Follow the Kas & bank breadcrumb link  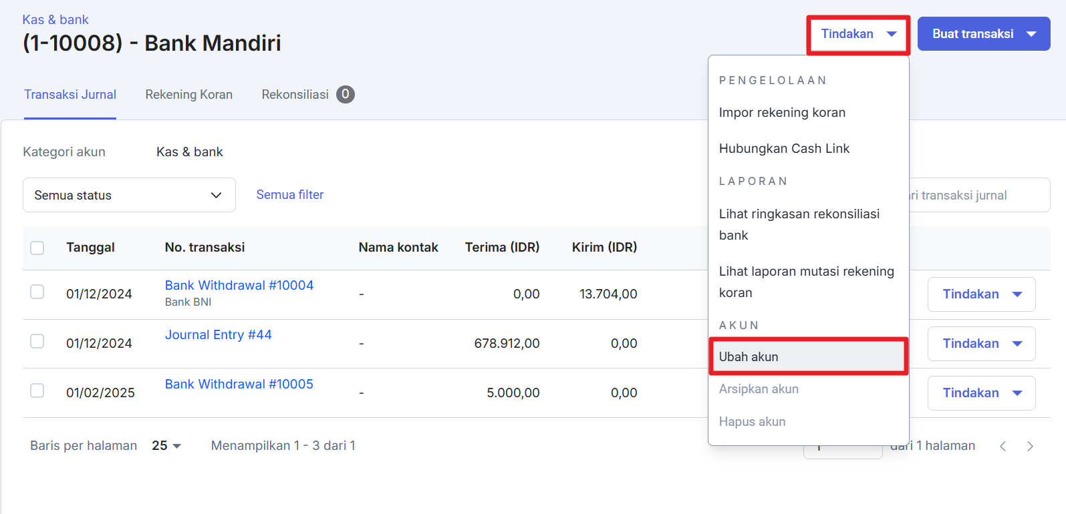[x=55, y=19]
